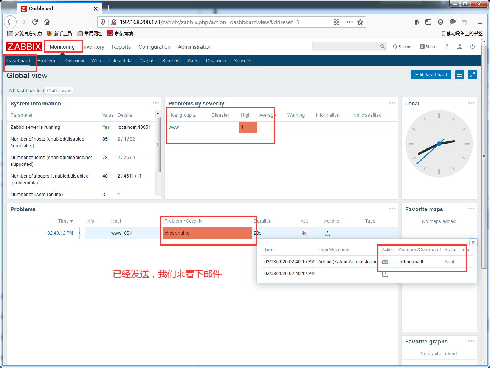Open the Zabbix help question mark
The width and height of the screenshot is (490, 368).
[x=447, y=46]
